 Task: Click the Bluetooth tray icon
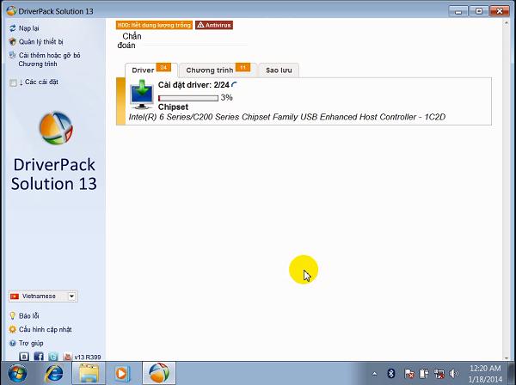(x=390, y=373)
